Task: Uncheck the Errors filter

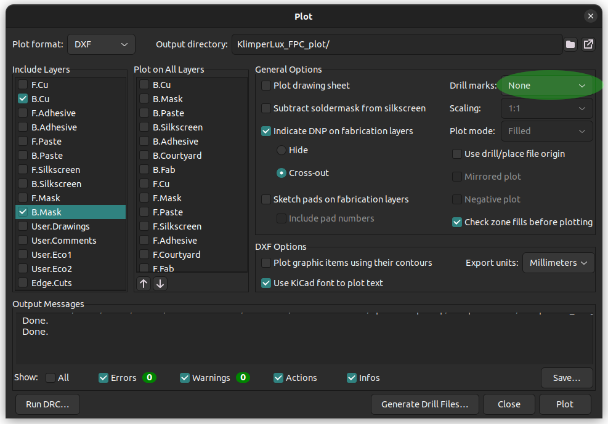Action: click(x=103, y=378)
